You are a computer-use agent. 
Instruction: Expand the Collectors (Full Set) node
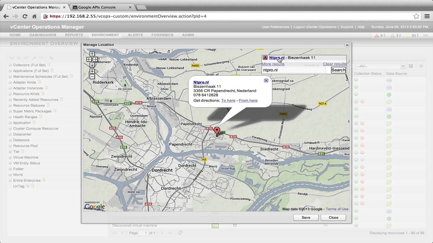10,65
